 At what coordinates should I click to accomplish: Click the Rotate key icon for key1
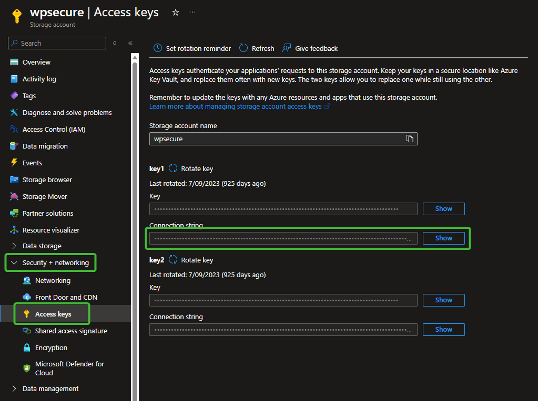pyautogui.click(x=173, y=168)
